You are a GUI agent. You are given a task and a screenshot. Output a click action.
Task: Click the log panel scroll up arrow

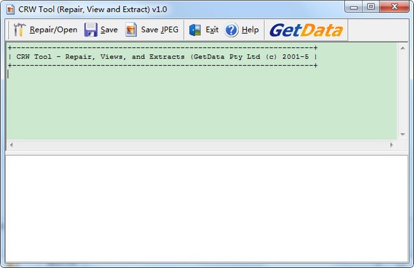(x=403, y=48)
